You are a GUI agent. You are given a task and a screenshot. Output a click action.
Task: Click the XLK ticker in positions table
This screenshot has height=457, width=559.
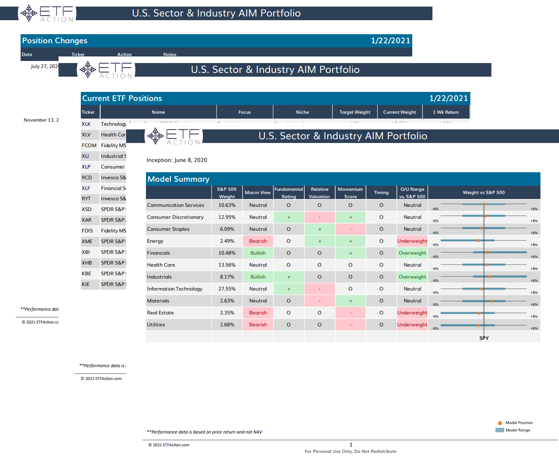point(86,124)
